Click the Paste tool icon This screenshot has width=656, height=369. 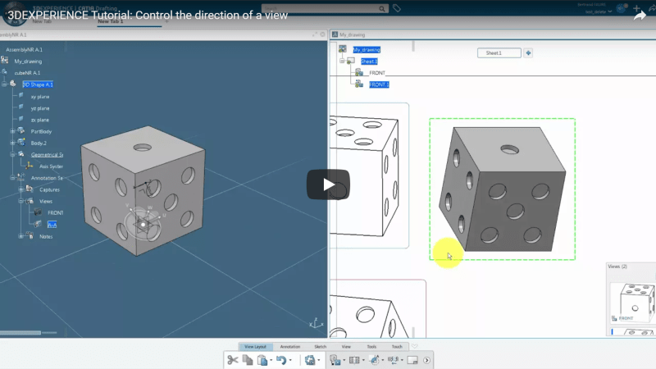(x=262, y=360)
